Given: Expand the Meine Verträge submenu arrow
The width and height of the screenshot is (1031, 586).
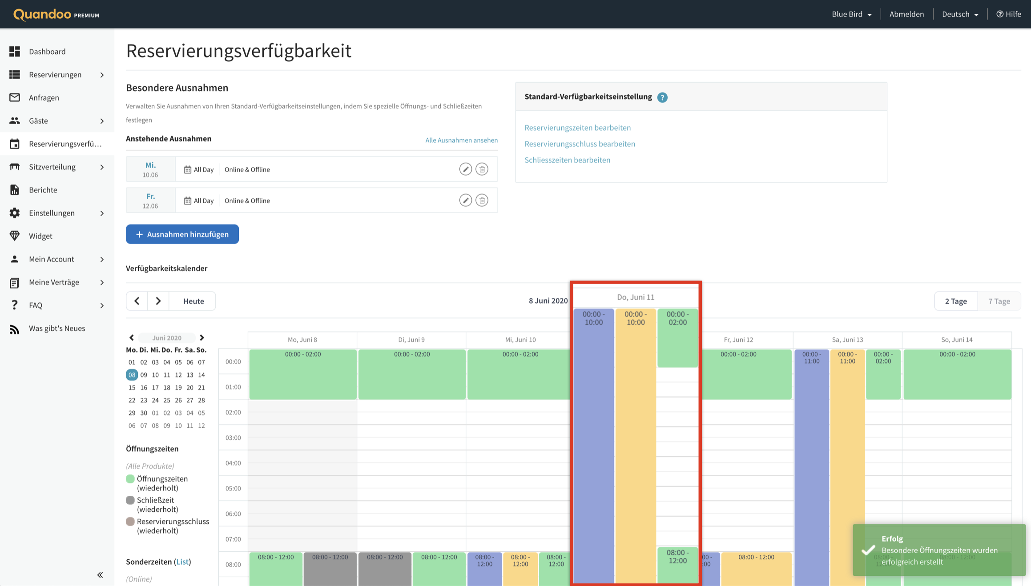Looking at the screenshot, I should (102, 282).
